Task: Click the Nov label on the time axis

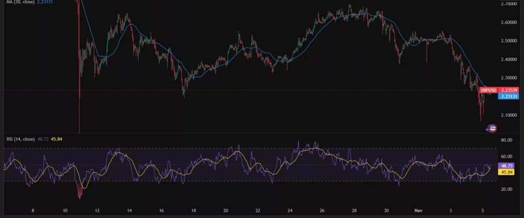Action: pos(418,210)
